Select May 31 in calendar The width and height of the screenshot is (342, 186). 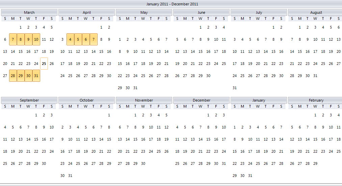pyautogui.click(x=135, y=88)
